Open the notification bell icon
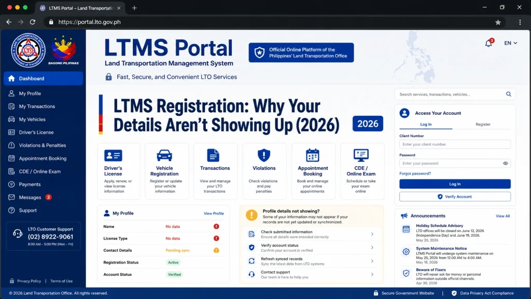Screen dimensions: 531x299 [x=488, y=43]
